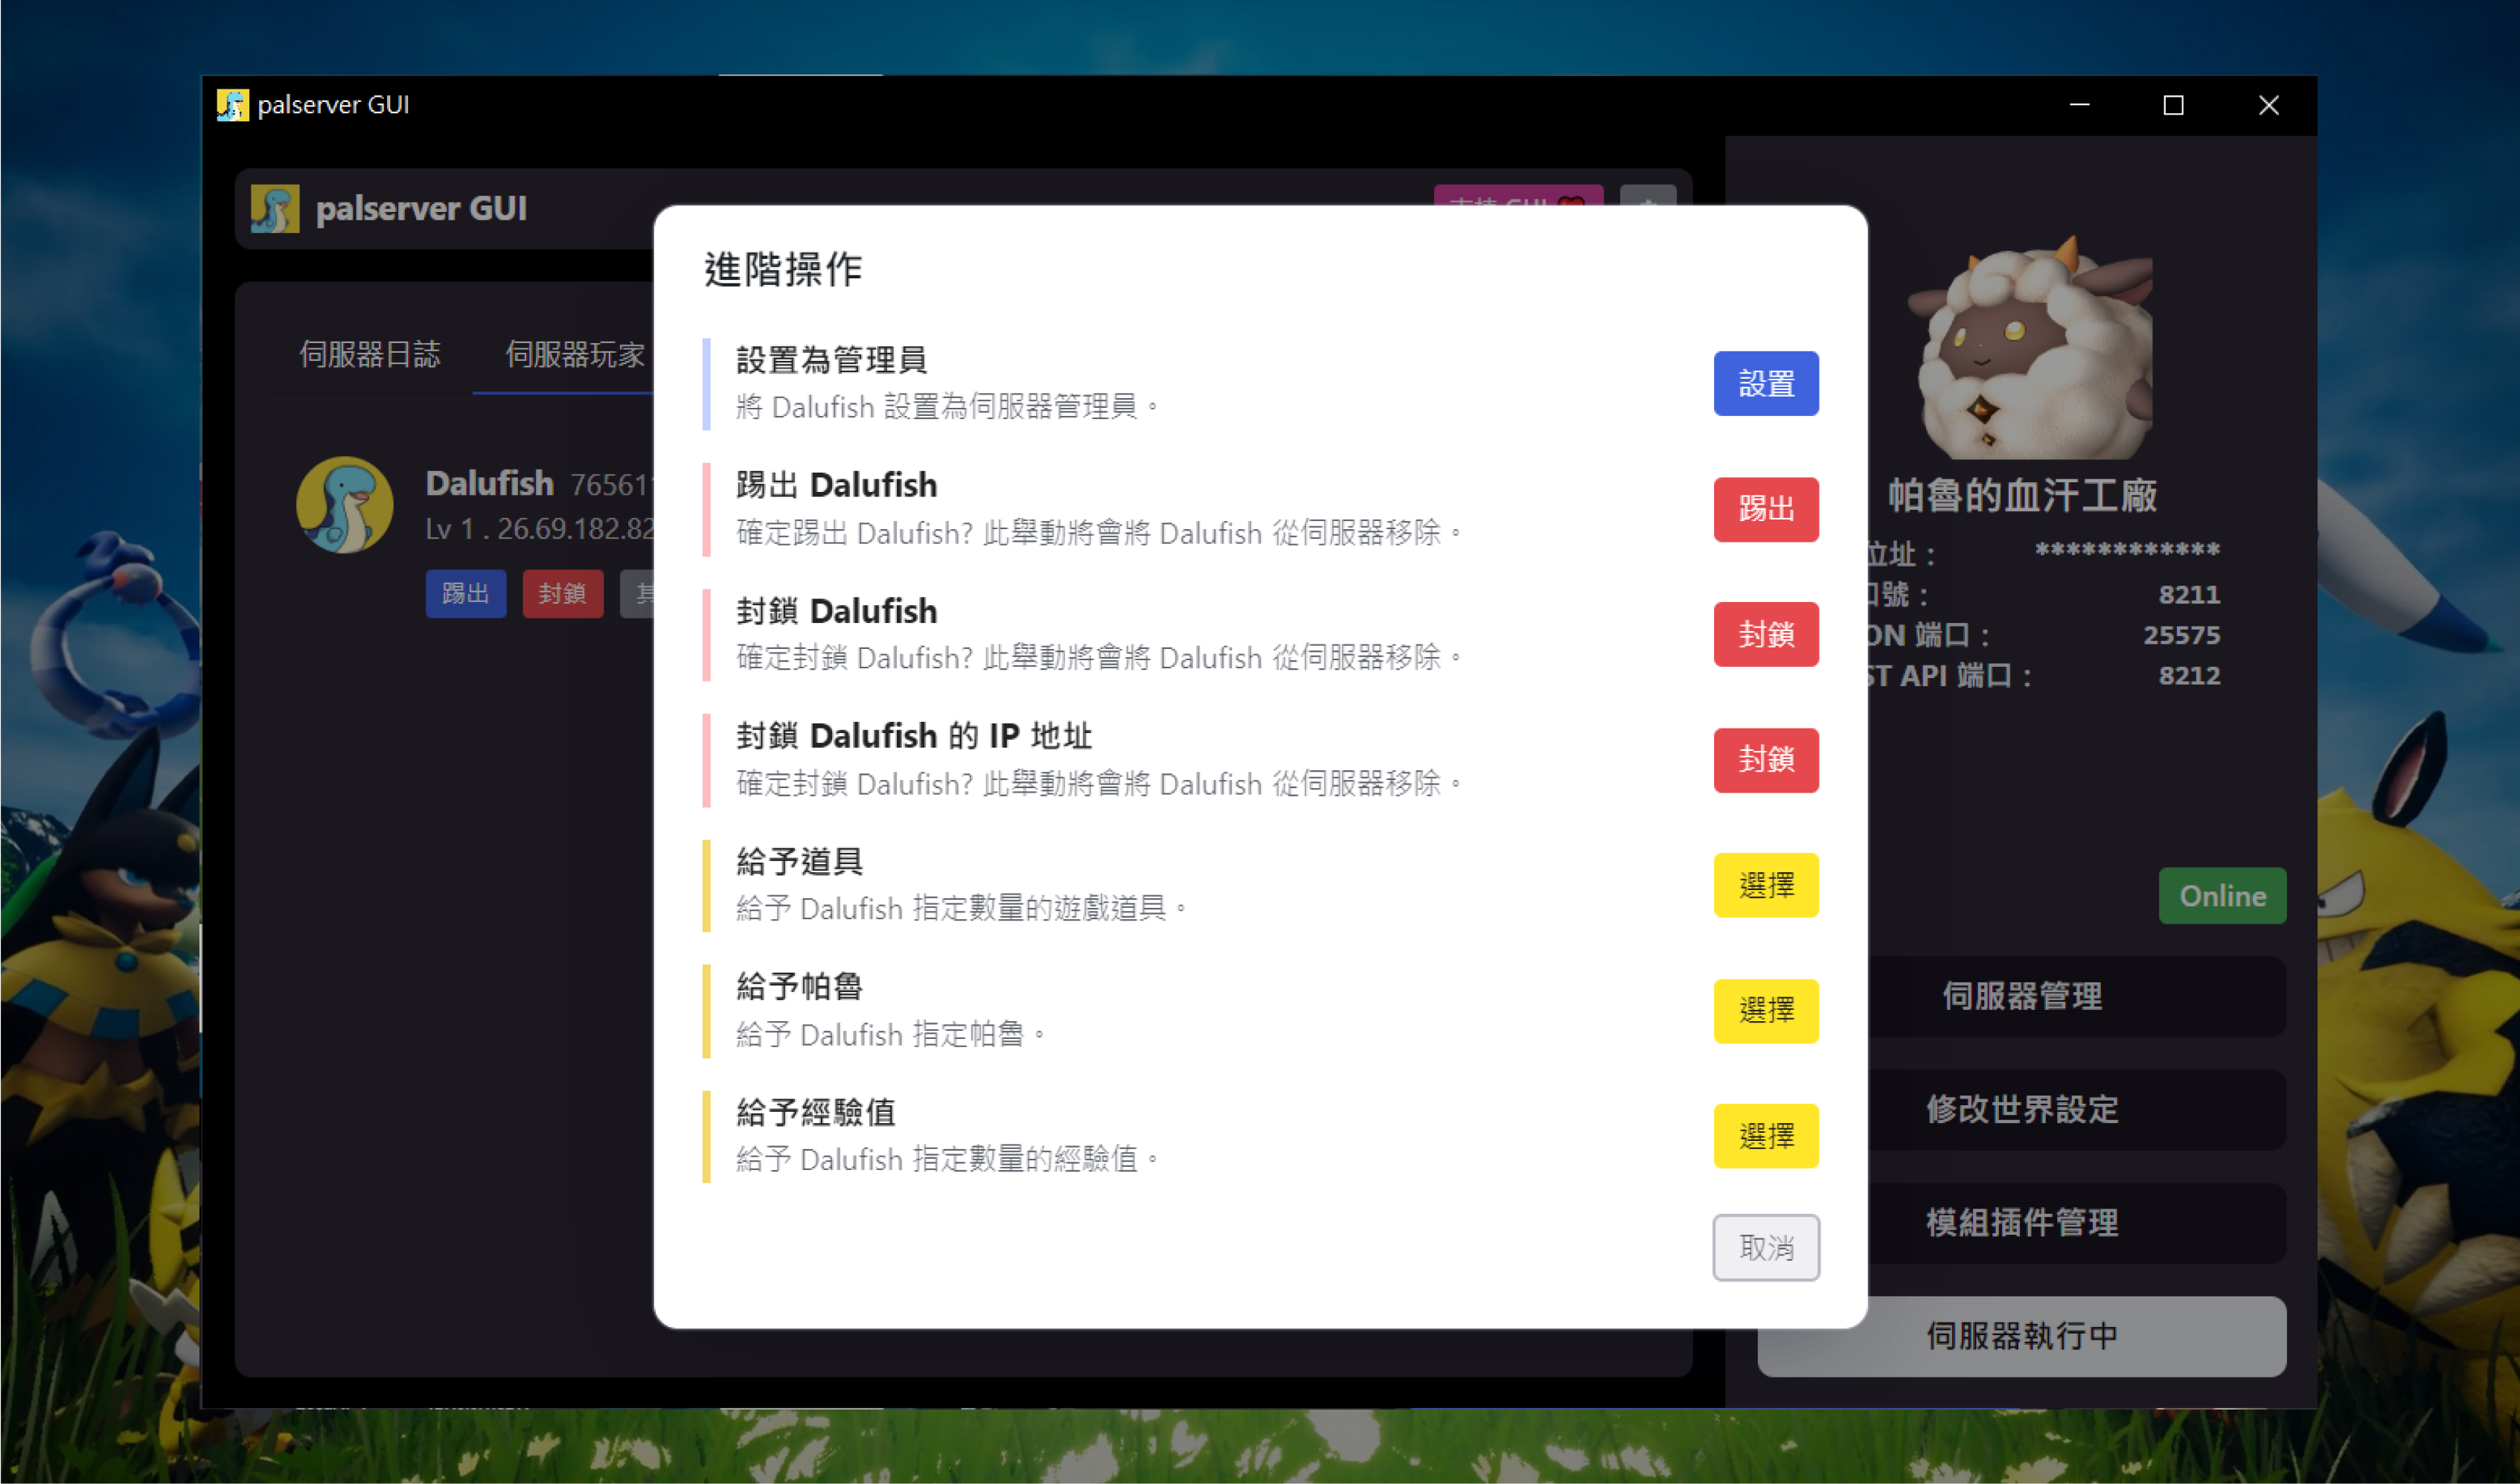
Task: Click the red 封鎖 button under Dalufish
Action: click(x=562, y=594)
